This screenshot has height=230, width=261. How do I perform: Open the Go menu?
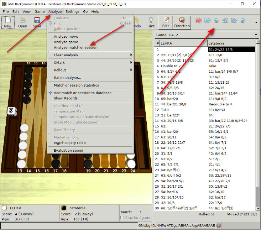coord(85,11)
